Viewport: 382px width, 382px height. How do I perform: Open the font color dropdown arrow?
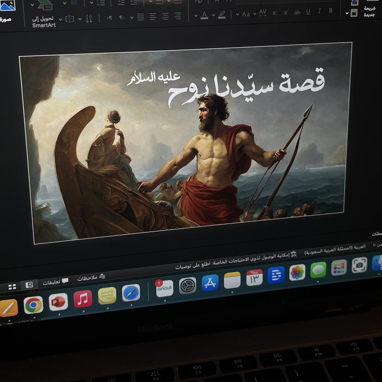[196, 16]
